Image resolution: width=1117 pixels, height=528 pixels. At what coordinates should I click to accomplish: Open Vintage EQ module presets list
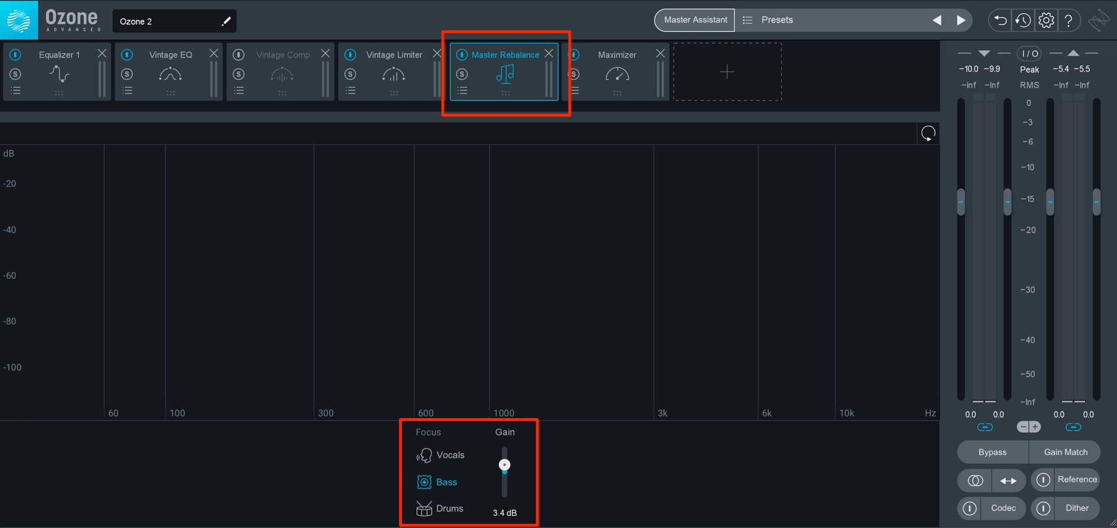(127, 90)
